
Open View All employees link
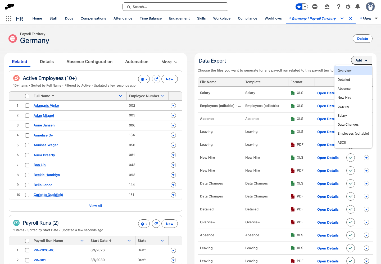pyautogui.click(x=96, y=206)
